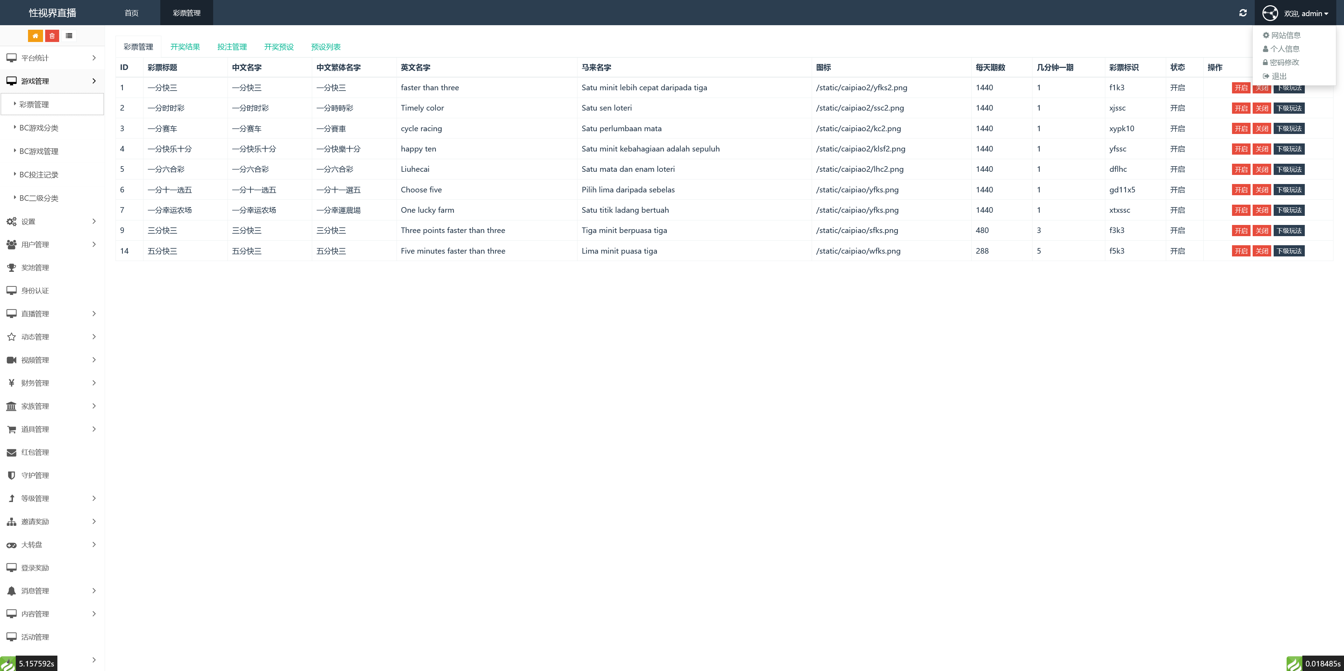Open 守护管理 shield menu item
The width and height of the screenshot is (1344, 671).
[35, 475]
